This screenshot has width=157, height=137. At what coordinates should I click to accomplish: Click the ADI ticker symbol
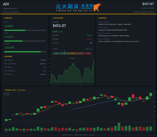coord(6,4)
